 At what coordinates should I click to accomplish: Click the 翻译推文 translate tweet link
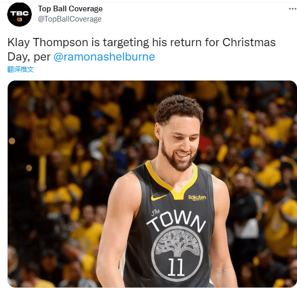21,69
